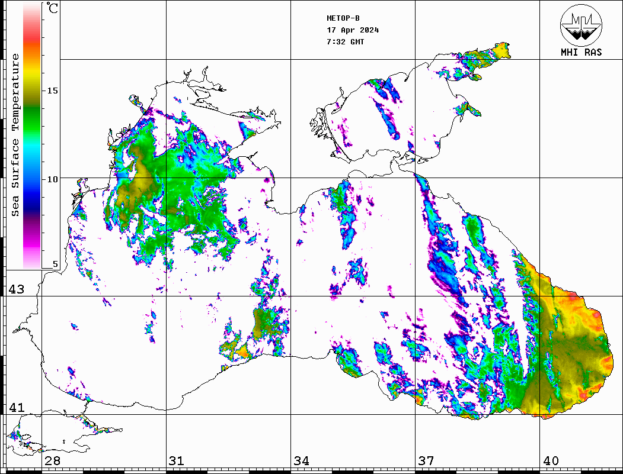The image size is (623, 474).
Task: Click the latitude label '41'
Action: pos(17,407)
